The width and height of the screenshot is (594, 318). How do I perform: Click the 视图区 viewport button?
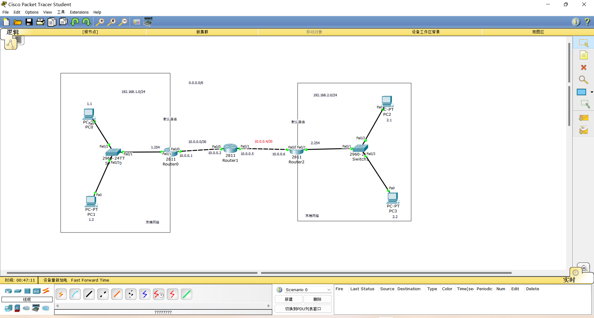[x=538, y=32]
